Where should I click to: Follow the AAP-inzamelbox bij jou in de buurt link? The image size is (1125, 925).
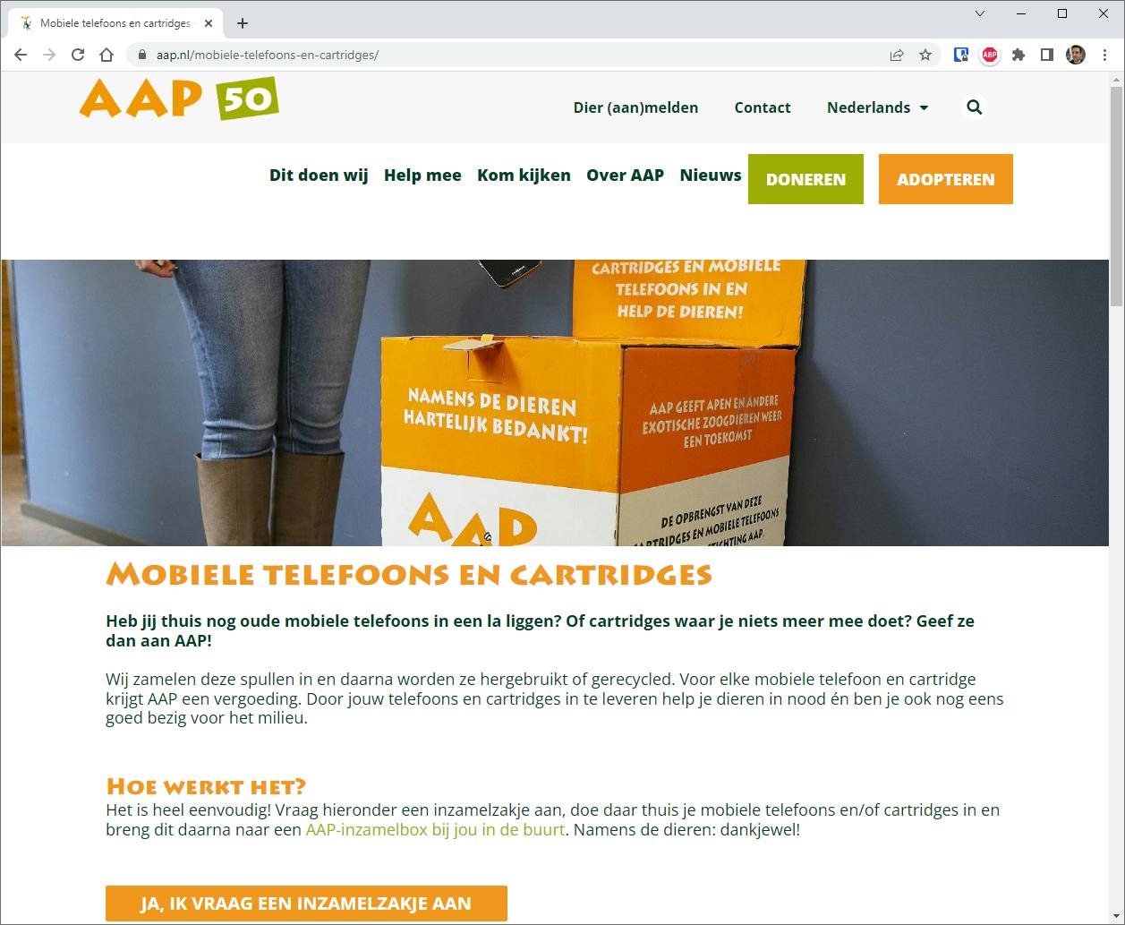(435, 829)
